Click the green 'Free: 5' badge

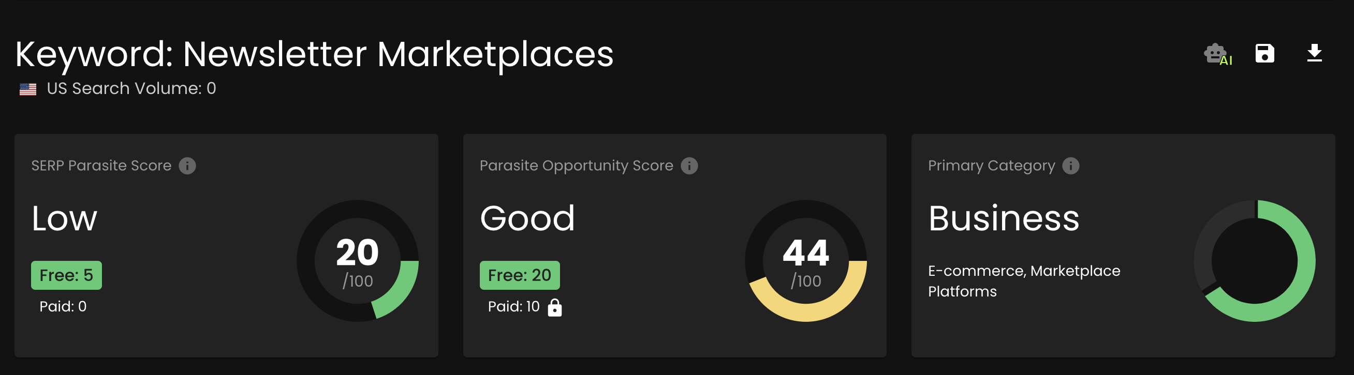66,275
